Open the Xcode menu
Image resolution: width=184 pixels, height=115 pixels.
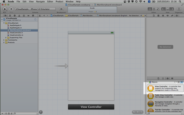[x=11, y=2]
